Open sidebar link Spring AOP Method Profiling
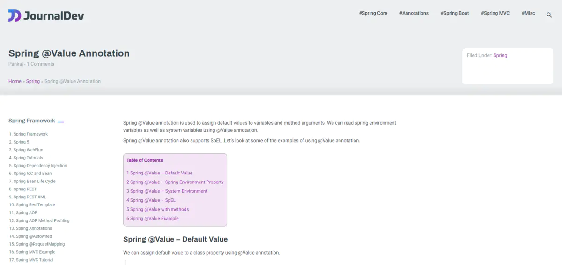The image size is (562, 265). pyautogui.click(x=43, y=220)
